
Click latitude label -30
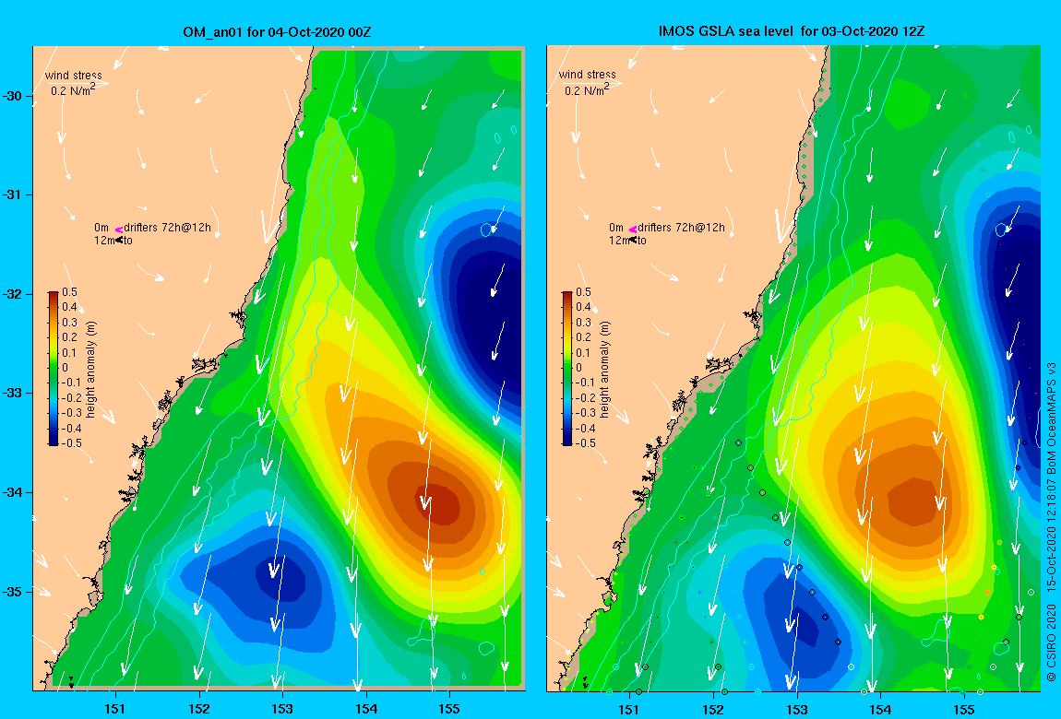pyautogui.click(x=12, y=95)
